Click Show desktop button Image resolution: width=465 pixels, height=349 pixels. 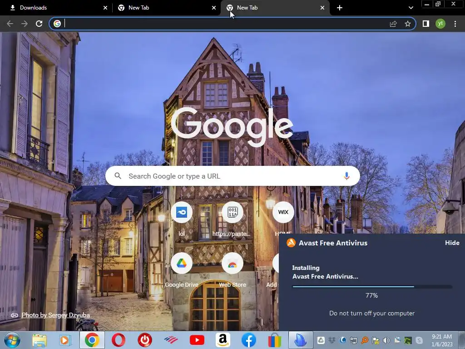[x=462, y=340]
